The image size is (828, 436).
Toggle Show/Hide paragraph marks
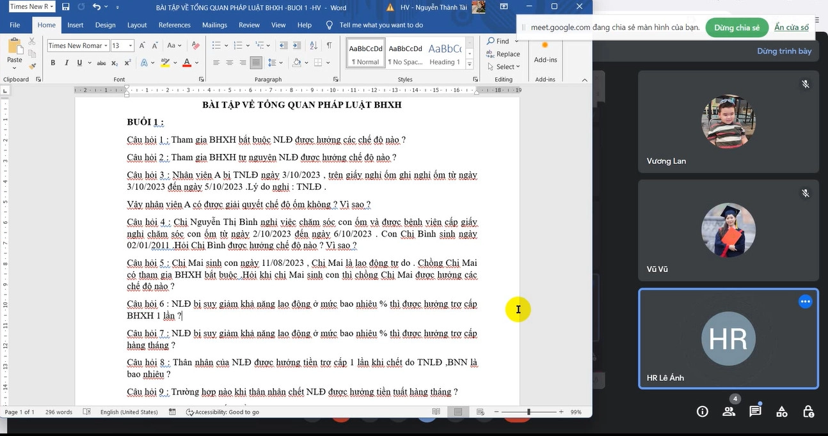(329, 45)
